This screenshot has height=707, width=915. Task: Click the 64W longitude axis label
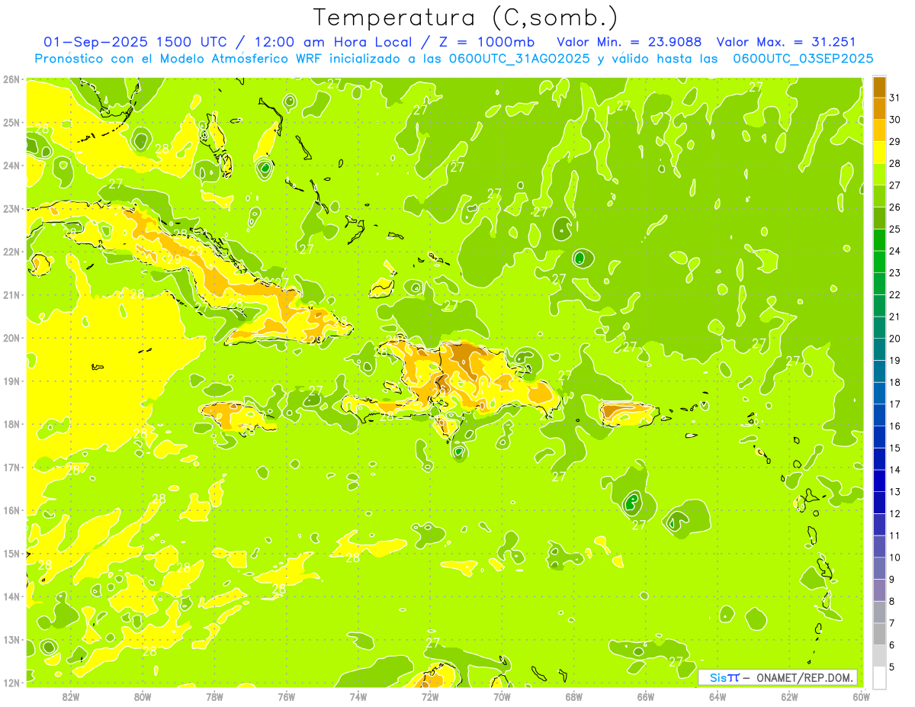coord(718,696)
